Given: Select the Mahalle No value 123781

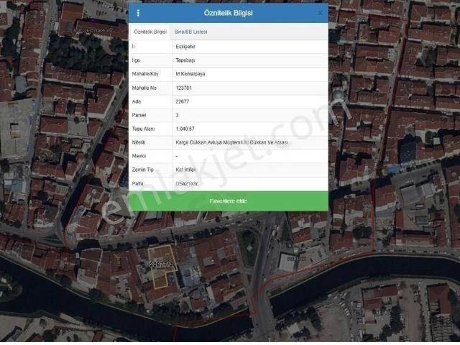Looking at the screenshot, I should (185, 87).
